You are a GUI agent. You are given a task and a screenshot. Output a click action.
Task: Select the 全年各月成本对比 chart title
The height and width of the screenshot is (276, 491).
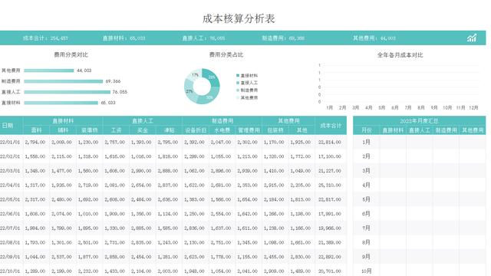400,55
